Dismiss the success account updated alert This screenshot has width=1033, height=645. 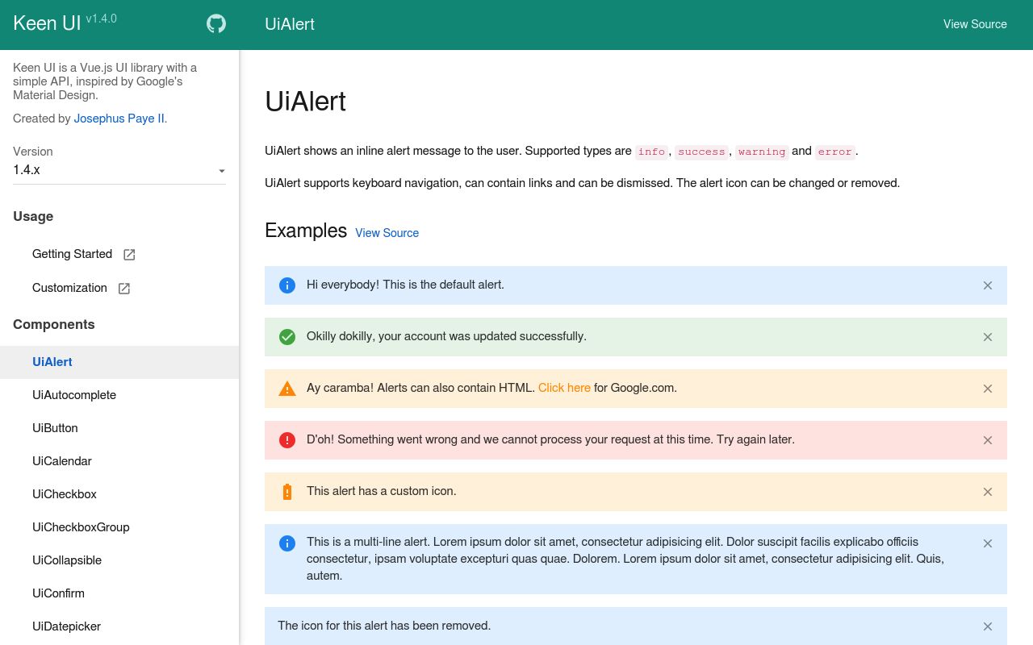coord(988,337)
